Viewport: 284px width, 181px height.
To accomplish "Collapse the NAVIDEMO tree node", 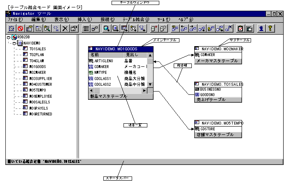I will click(14, 43).
